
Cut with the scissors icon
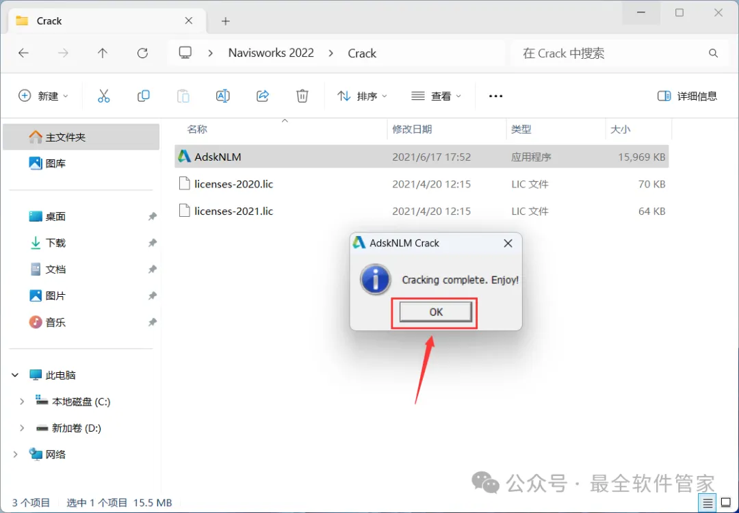[x=104, y=96]
